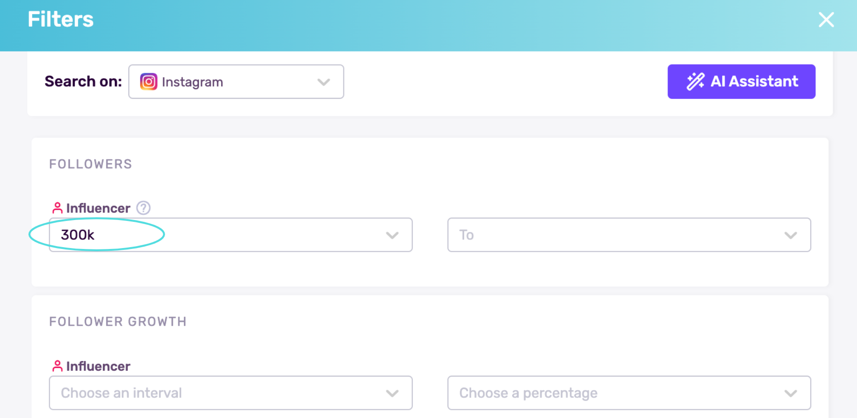Click the FOLLOWER GROWTH section heading

[118, 322]
